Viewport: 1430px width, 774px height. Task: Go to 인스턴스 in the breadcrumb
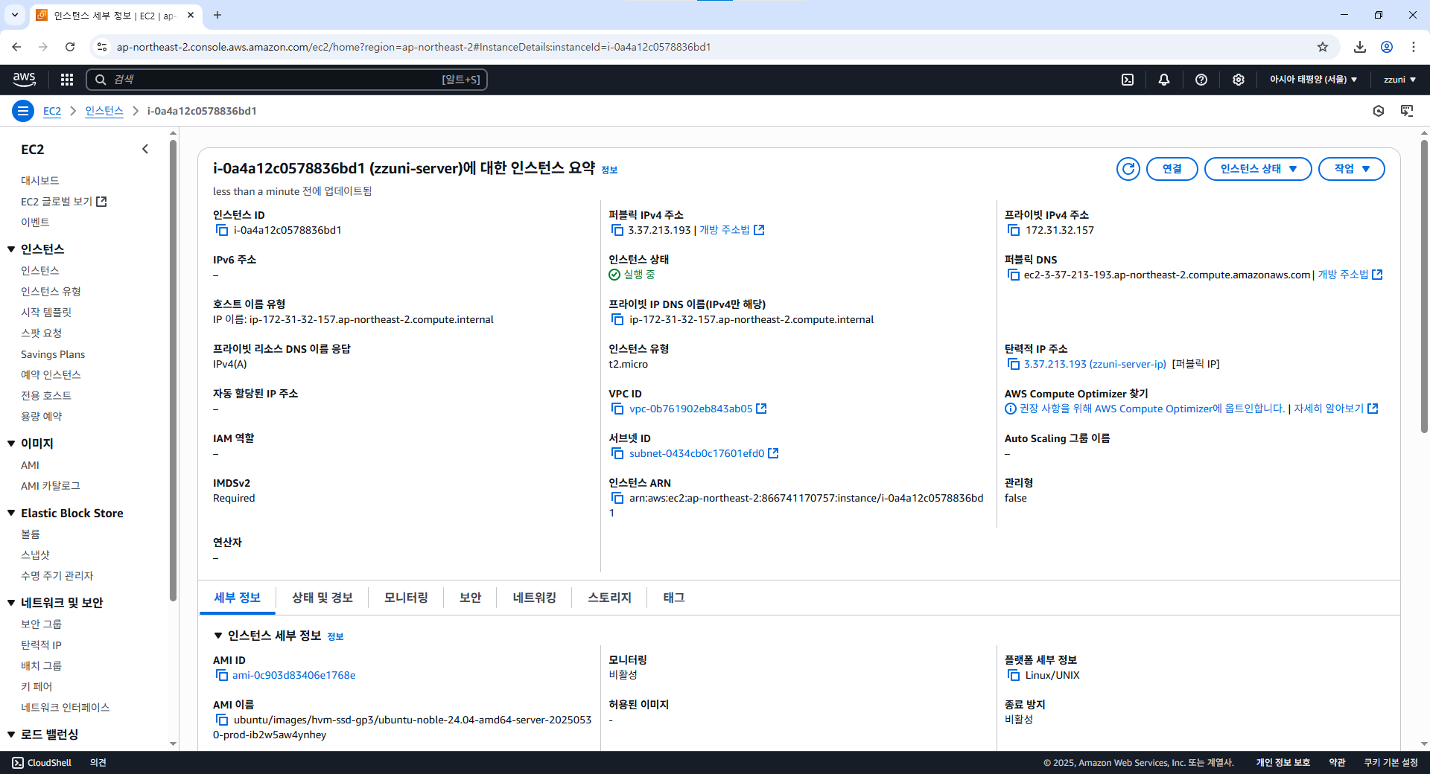104,111
